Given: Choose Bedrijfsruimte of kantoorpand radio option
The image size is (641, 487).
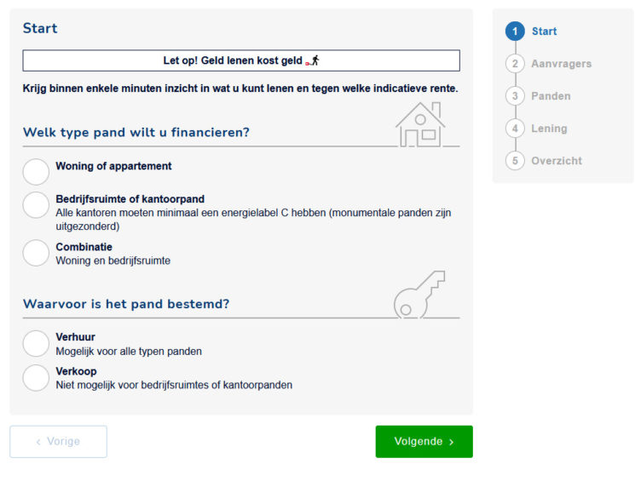Looking at the screenshot, I should click(36, 205).
